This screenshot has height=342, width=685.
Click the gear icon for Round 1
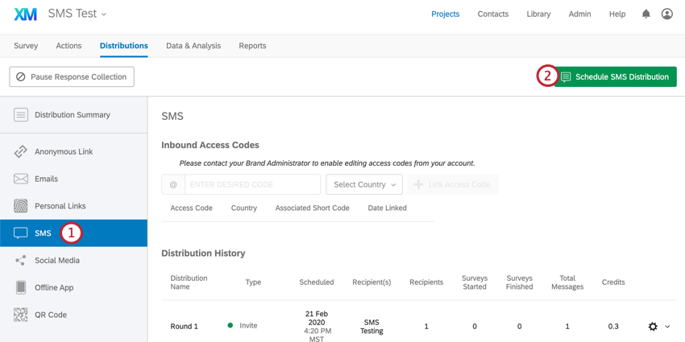pyautogui.click(x=653, y=327)
